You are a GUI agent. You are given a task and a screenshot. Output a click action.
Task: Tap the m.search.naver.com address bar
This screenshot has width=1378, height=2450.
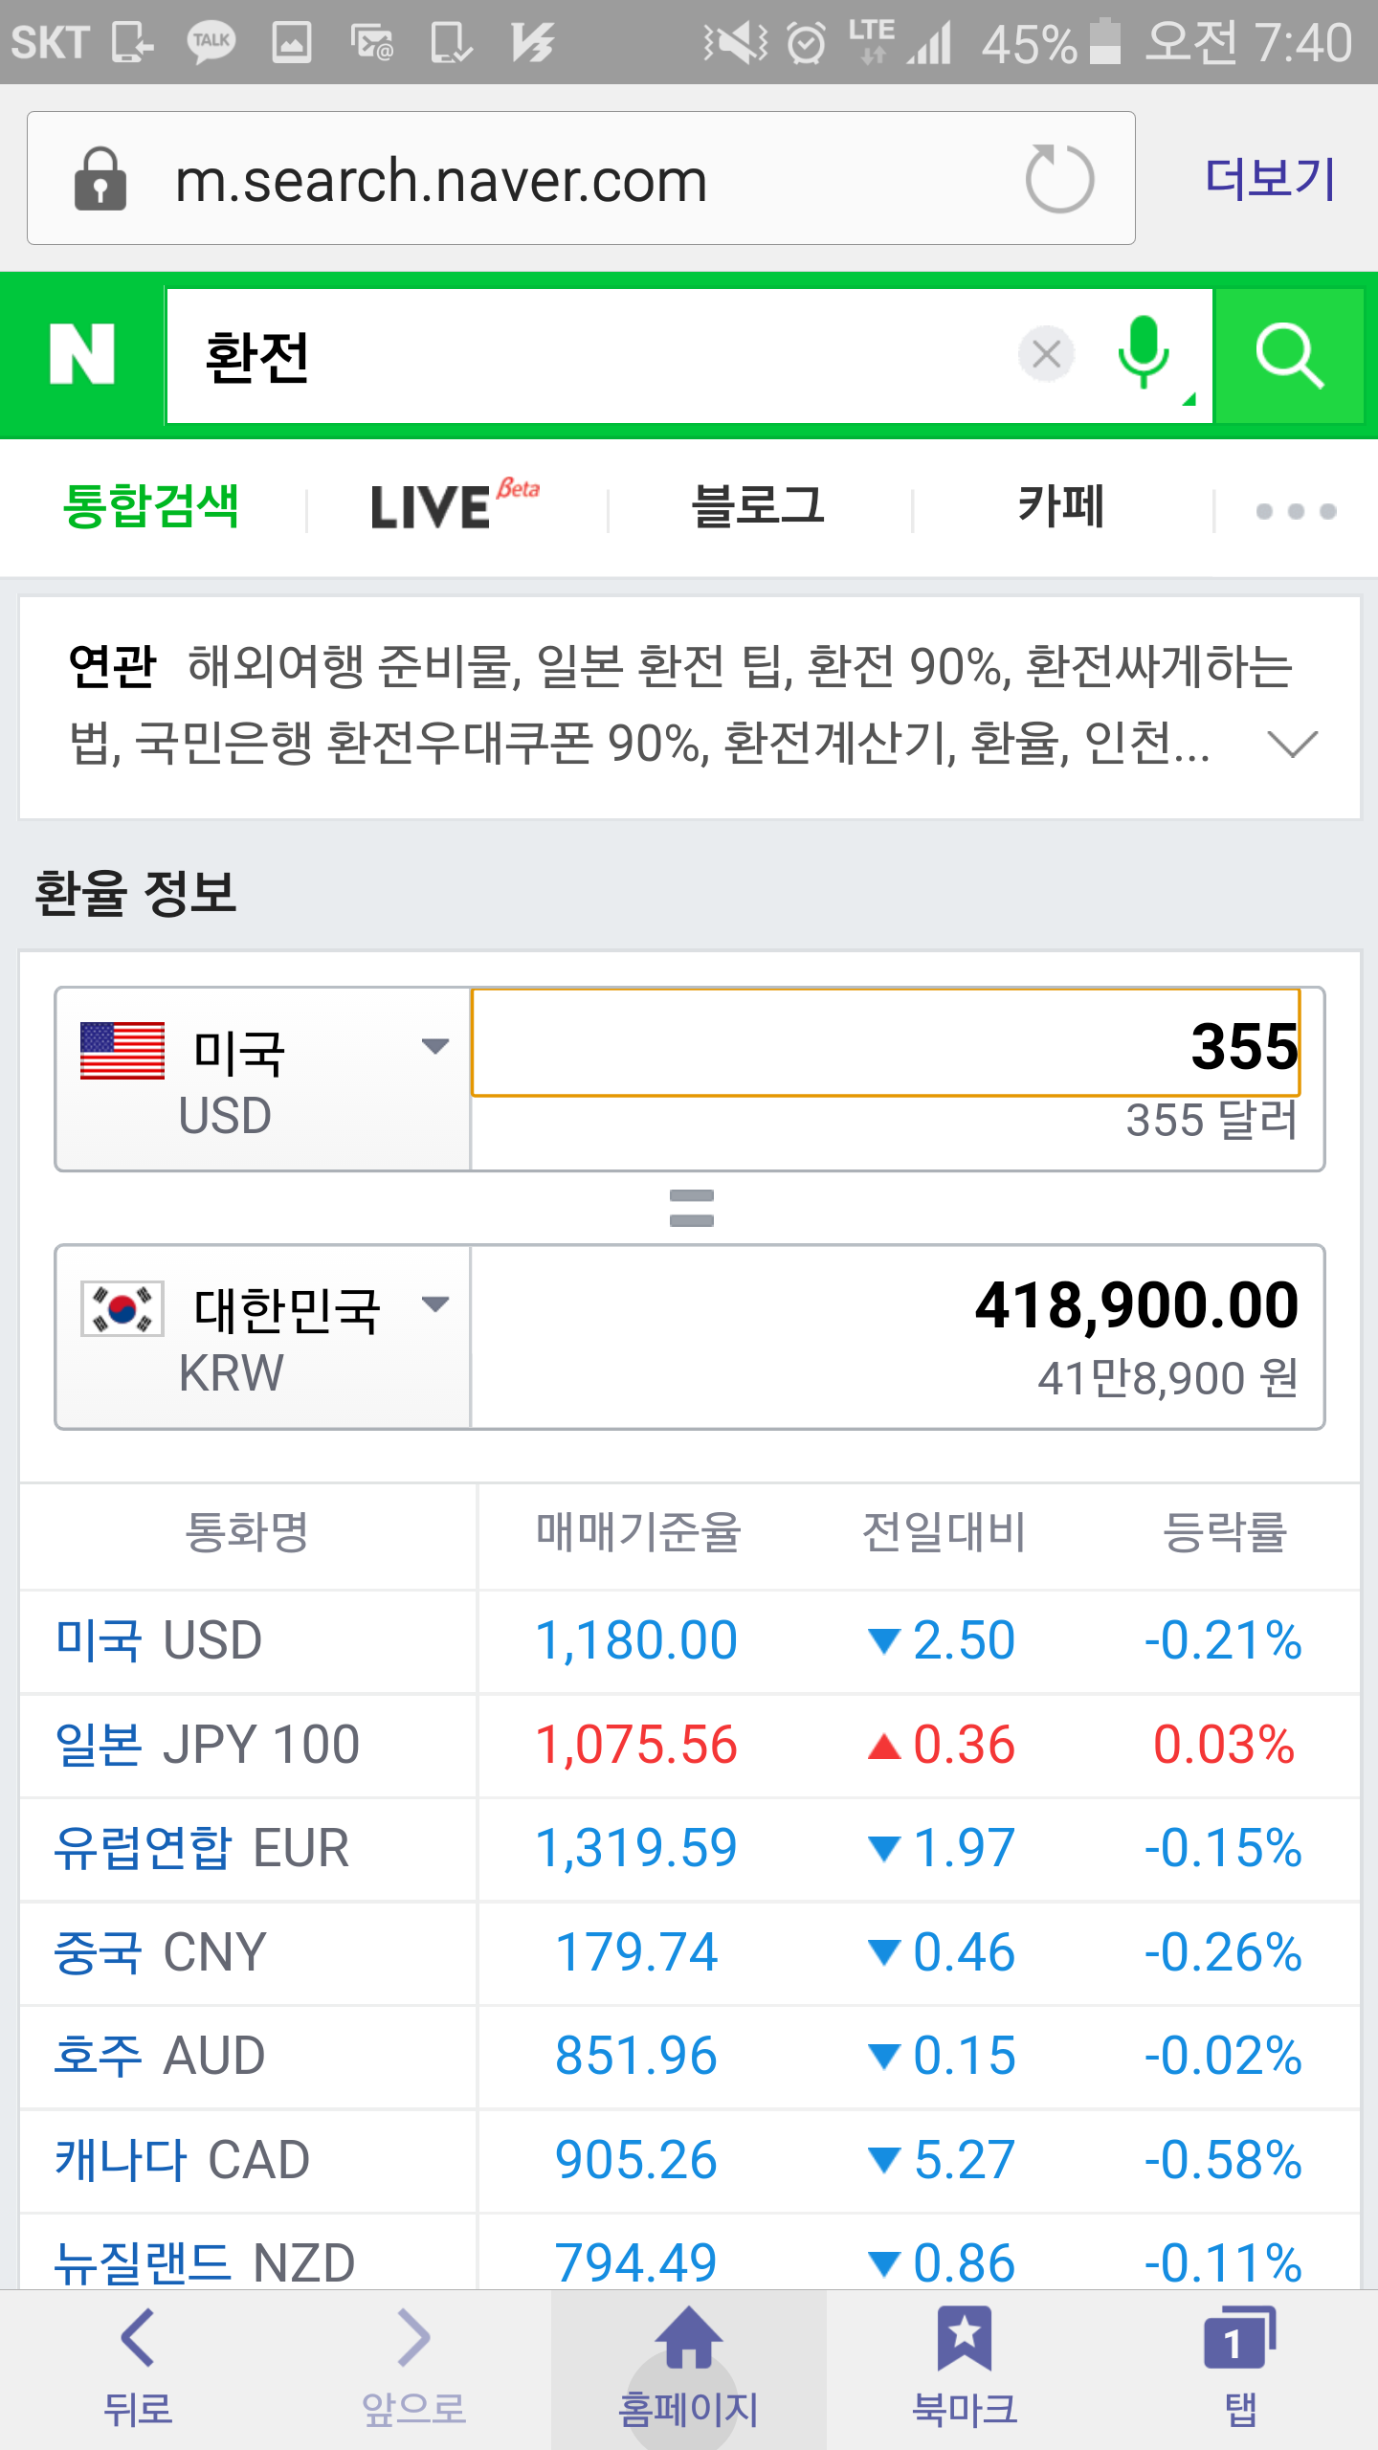click(x=574, y=179)
